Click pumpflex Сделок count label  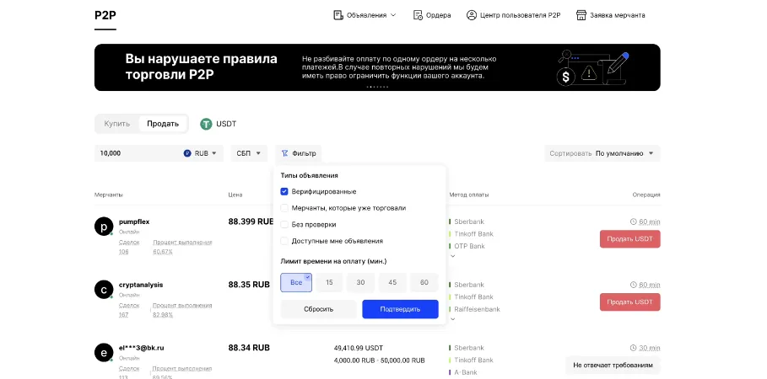(129, 242)
